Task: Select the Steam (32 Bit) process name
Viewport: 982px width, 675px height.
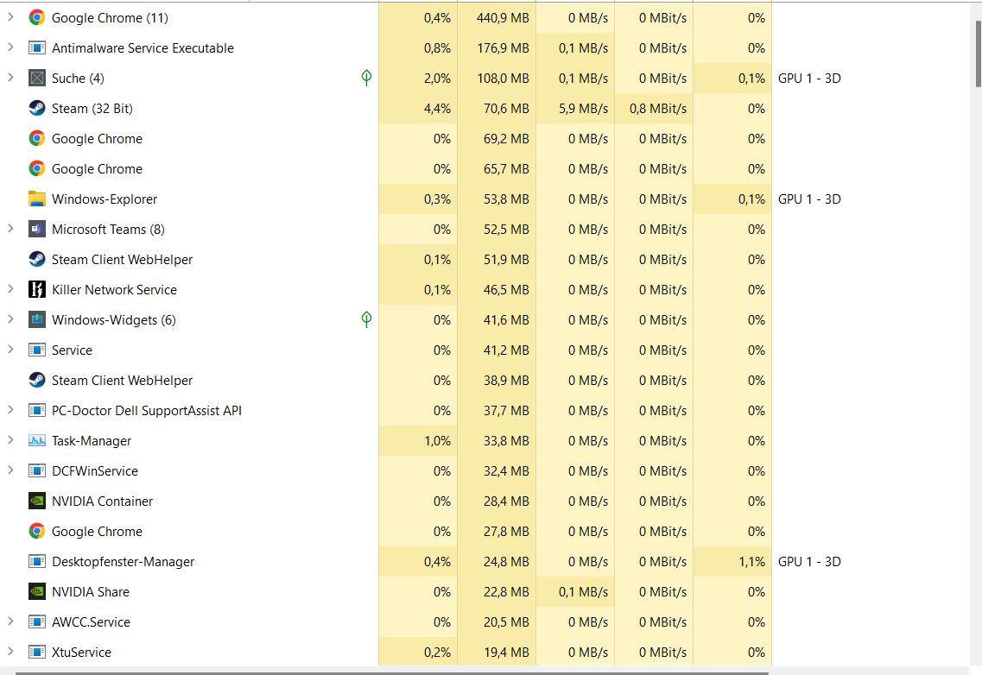Action: click(92, 108)
